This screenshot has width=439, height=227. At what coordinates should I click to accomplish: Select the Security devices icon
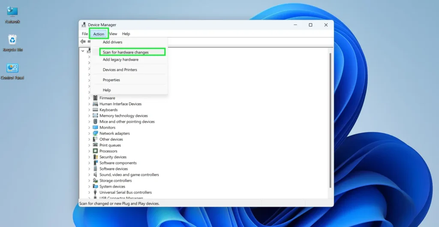(95, 157)
